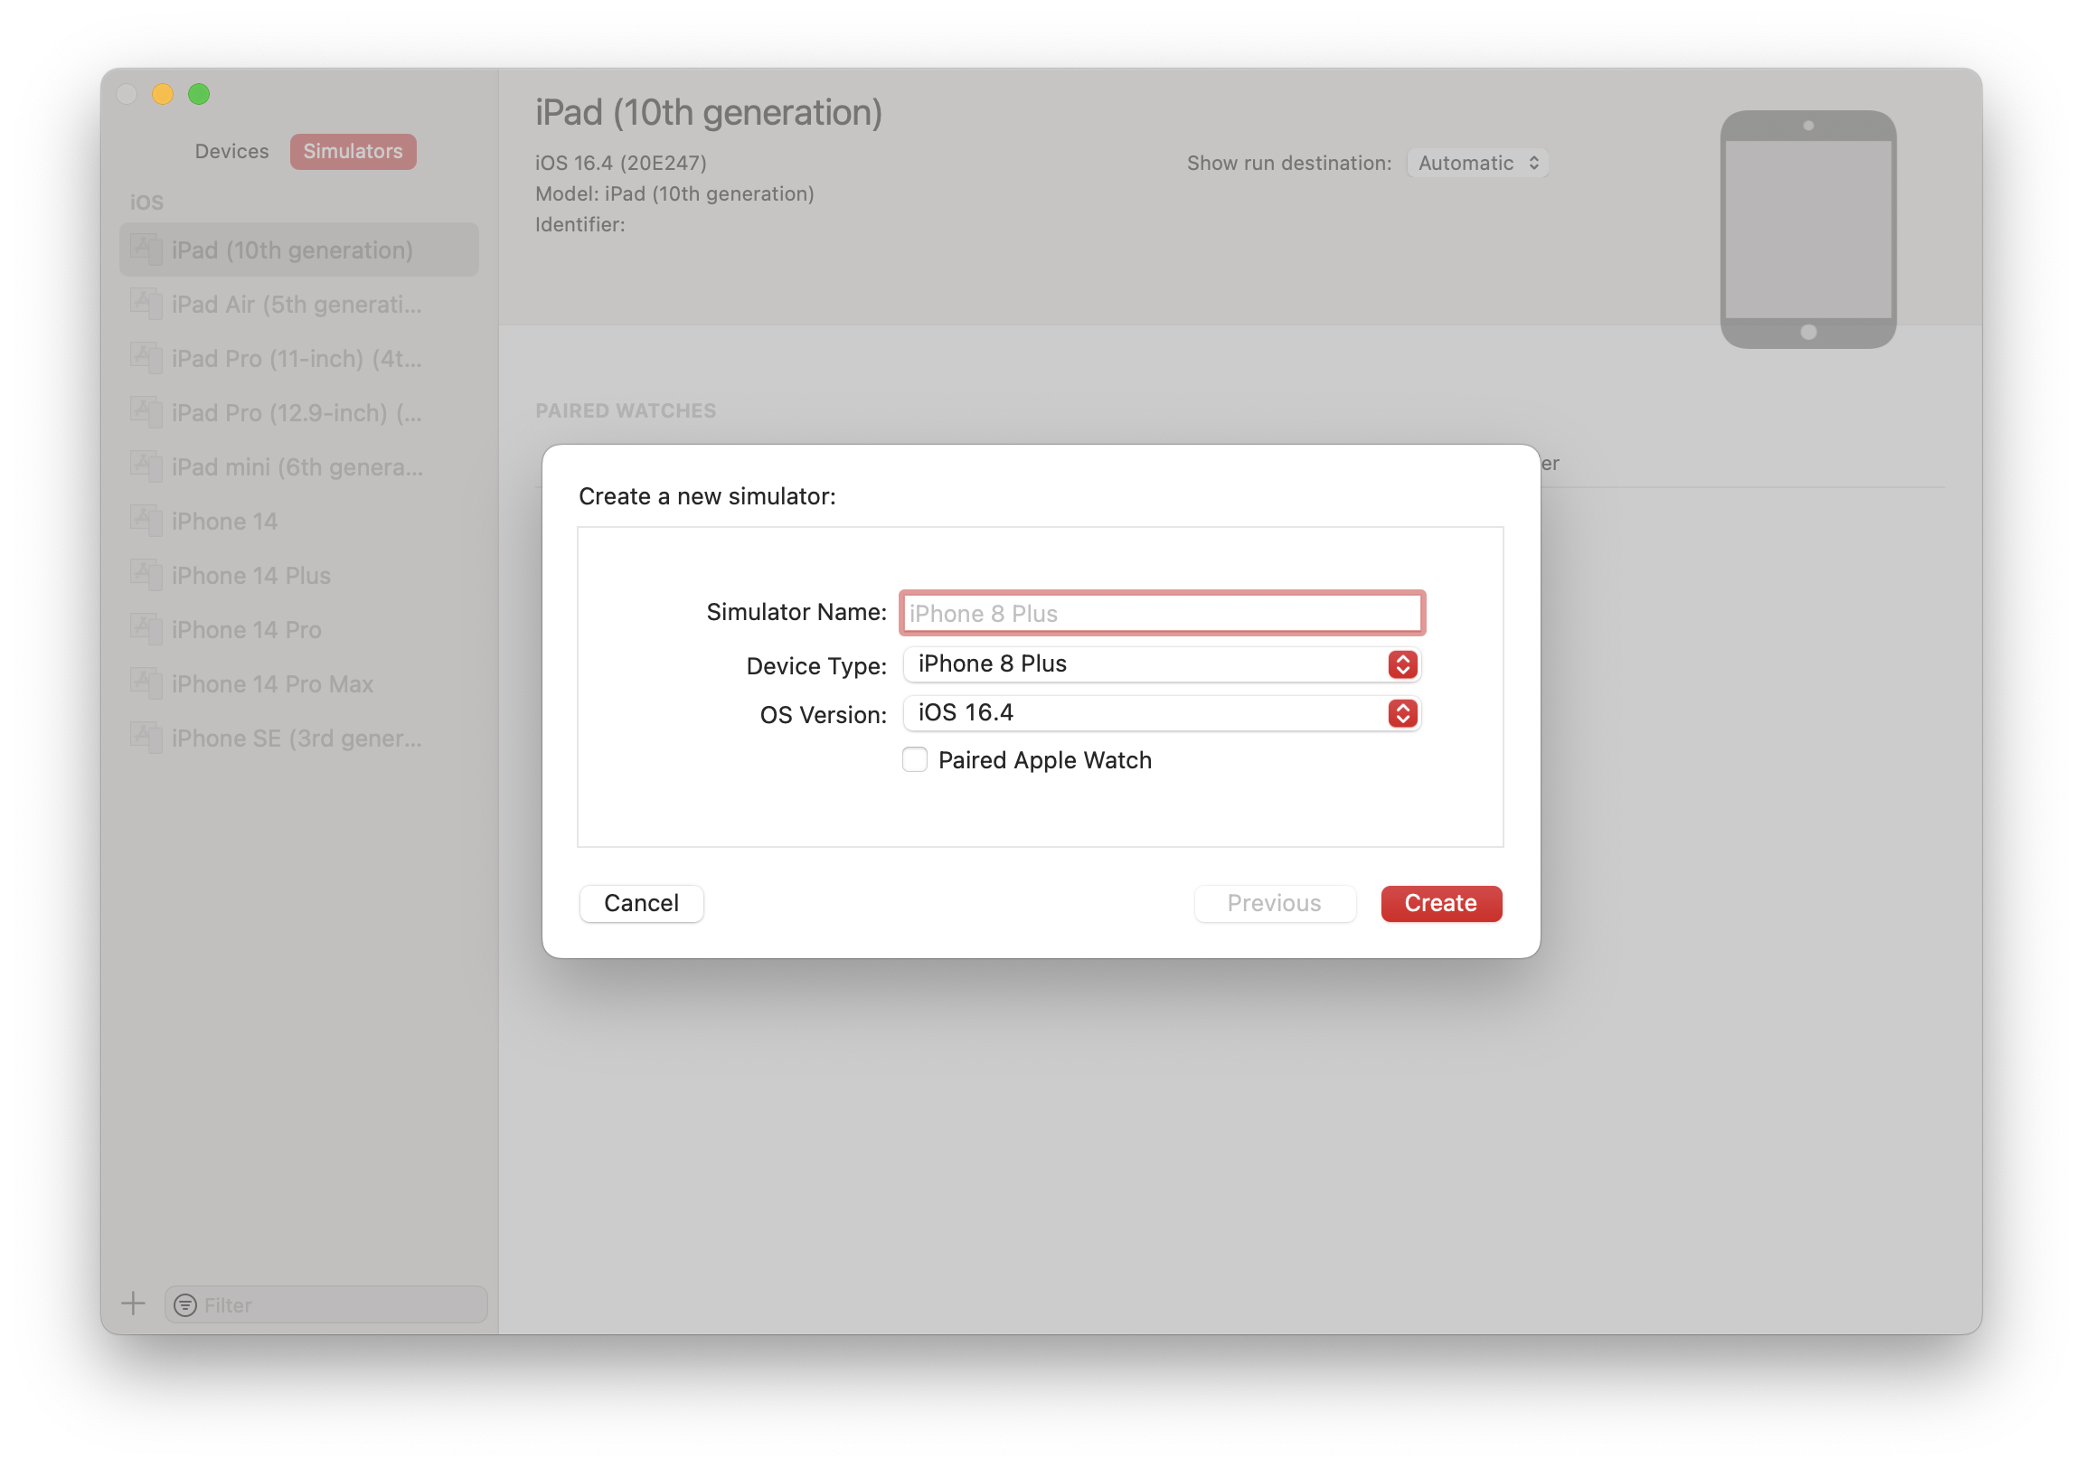Image resolution: width=2083 pixels, height=1468 pixels.
Task: Click the plus icon to add a simulator
Action: pyautogui.click(x=134, y=1303)
